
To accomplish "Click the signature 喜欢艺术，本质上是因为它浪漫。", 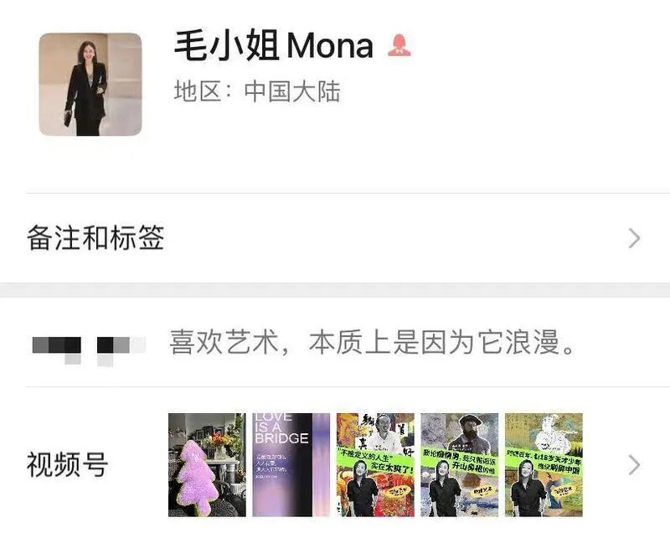I will tap(373, 343).
